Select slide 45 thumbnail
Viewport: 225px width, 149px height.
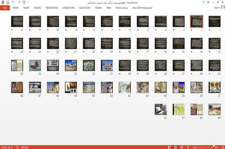pyautogui.click(x=71, y=87)
